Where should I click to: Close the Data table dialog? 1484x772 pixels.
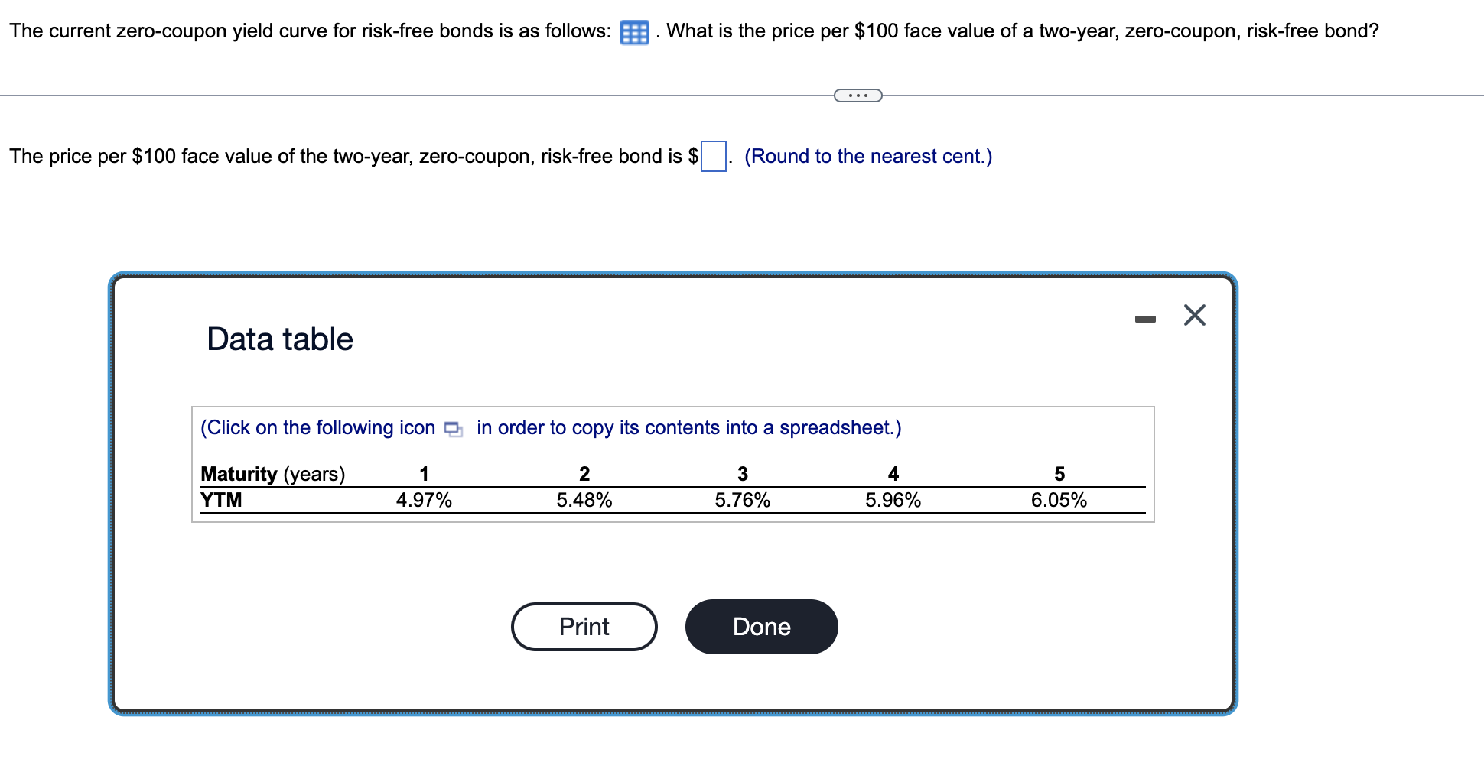point(1194,315)
